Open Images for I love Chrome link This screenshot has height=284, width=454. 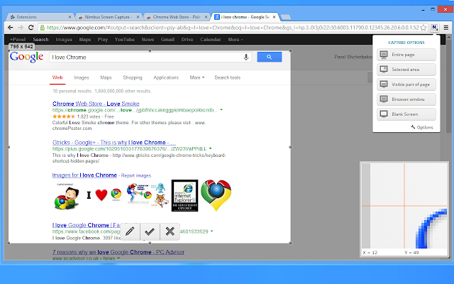pyautogui.click(x=84, y=175)
